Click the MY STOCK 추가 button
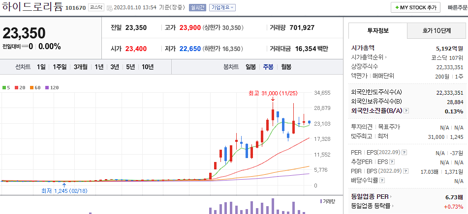Viewport: 468px width, 214px height. (x=415, y=8)
